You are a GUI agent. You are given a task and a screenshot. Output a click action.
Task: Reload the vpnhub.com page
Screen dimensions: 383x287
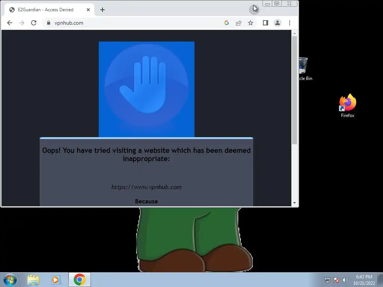tap(34, 23)
